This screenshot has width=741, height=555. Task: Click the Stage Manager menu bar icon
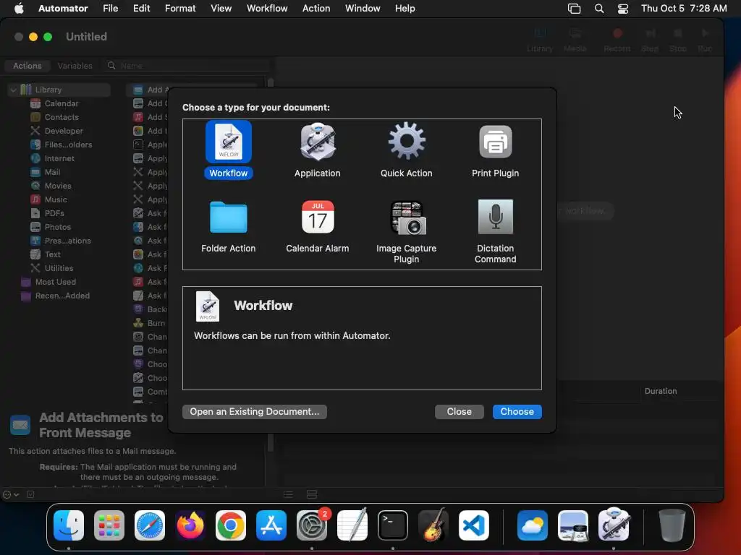[574, 8]
